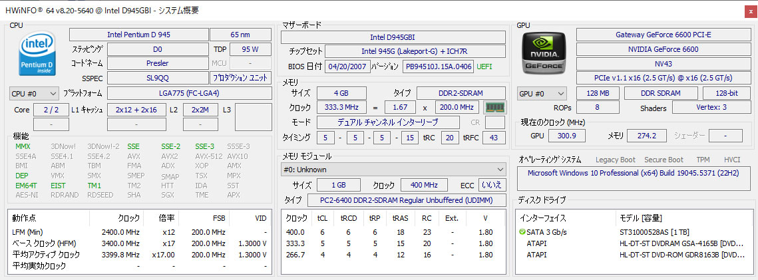
Task: Click the Gateway GeForce 6600 PCI-E field
Action: coord(663,35)
